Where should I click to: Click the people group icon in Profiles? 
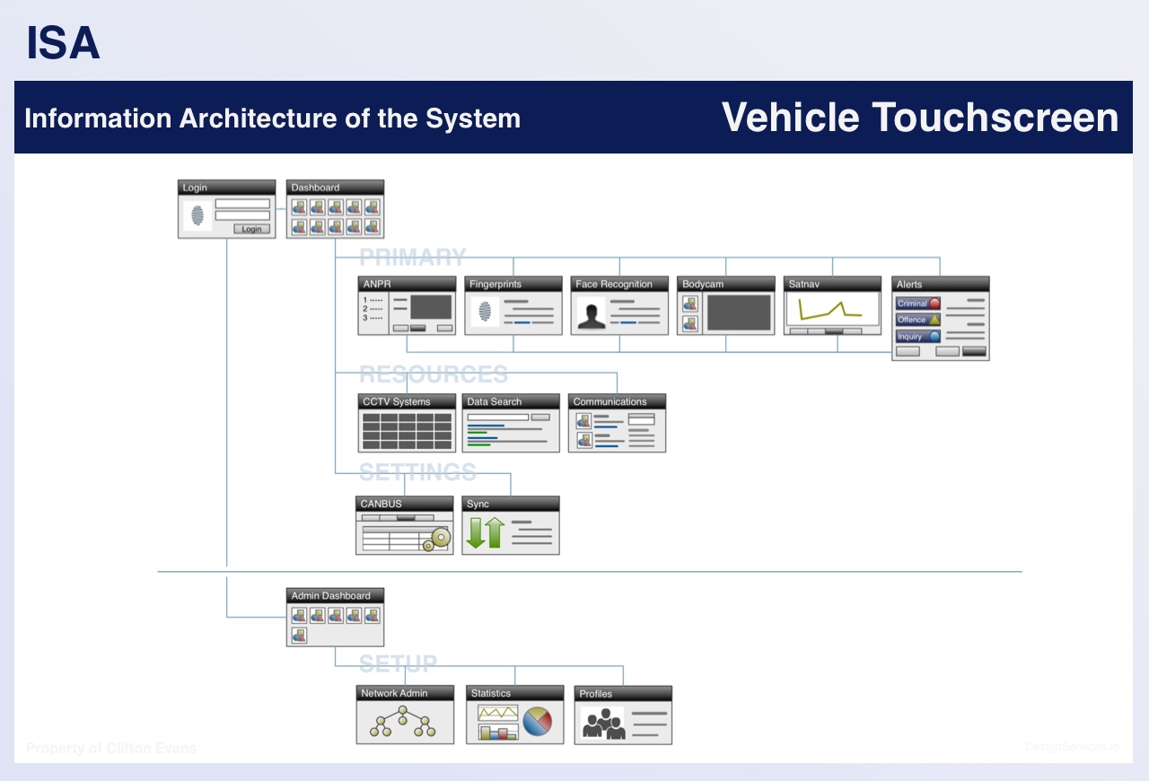coord(603,724)
